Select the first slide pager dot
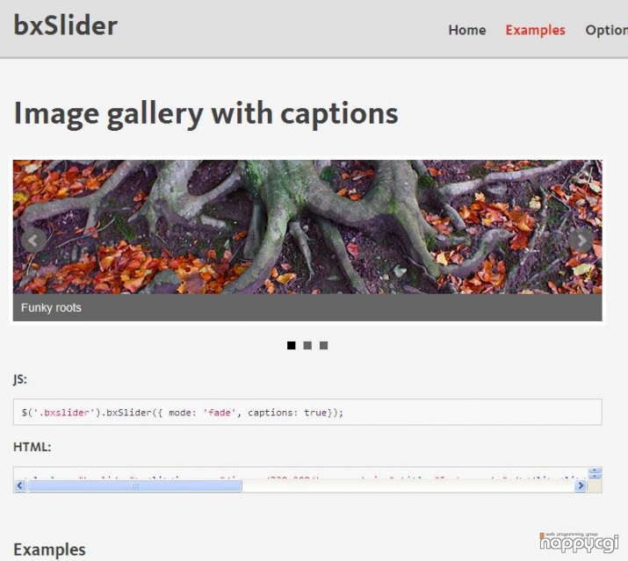This screenshot has width=628, height=561. (x=292, y=345)
